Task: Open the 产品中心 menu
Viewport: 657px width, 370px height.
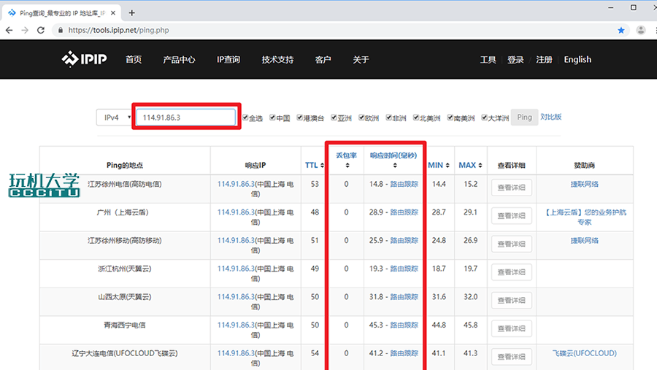Action: click(179, 60)
